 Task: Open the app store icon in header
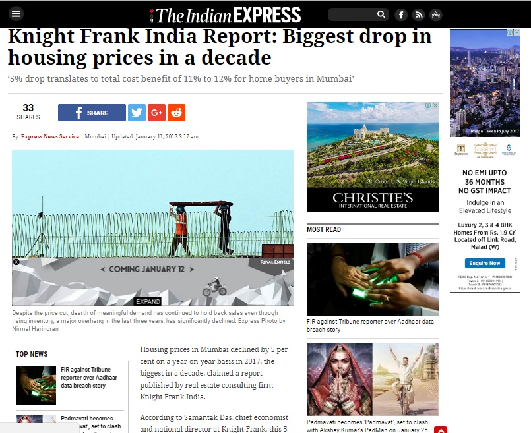coord(436,15)
